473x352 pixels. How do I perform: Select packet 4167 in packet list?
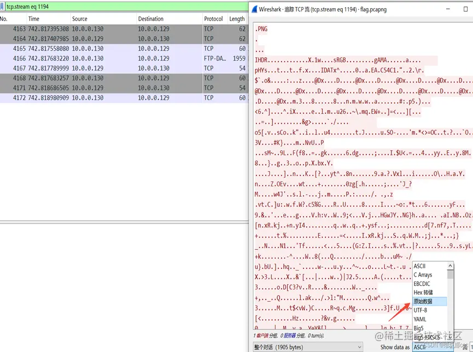[124, 68]
